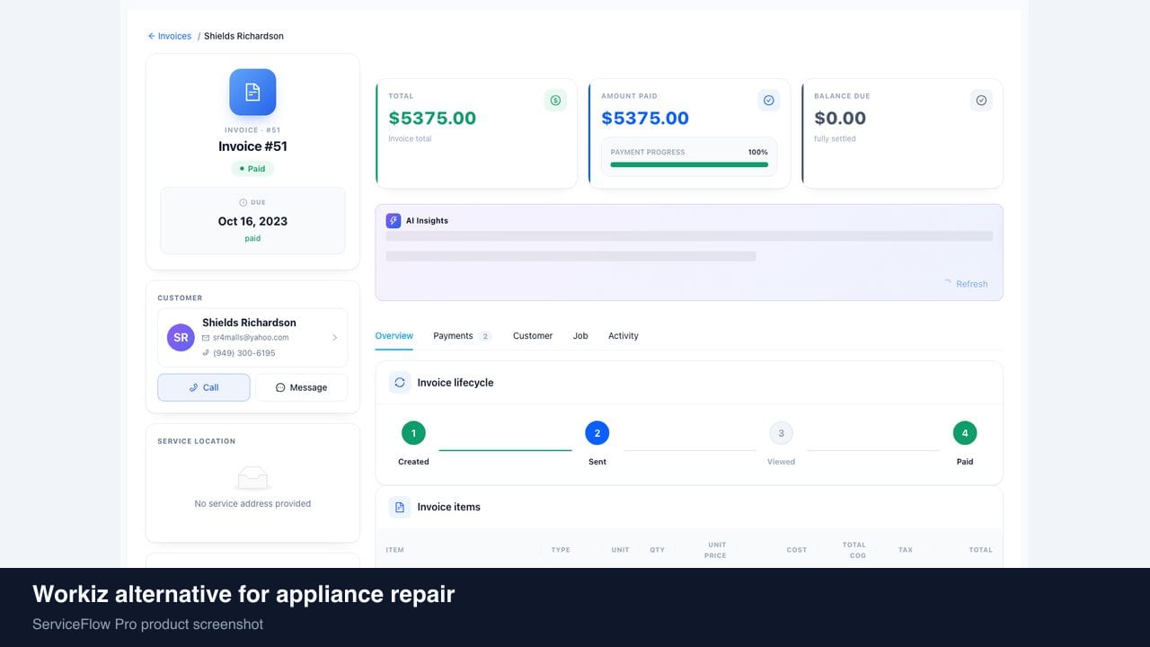Expand customer card with chevron arrow

point(334,338)
